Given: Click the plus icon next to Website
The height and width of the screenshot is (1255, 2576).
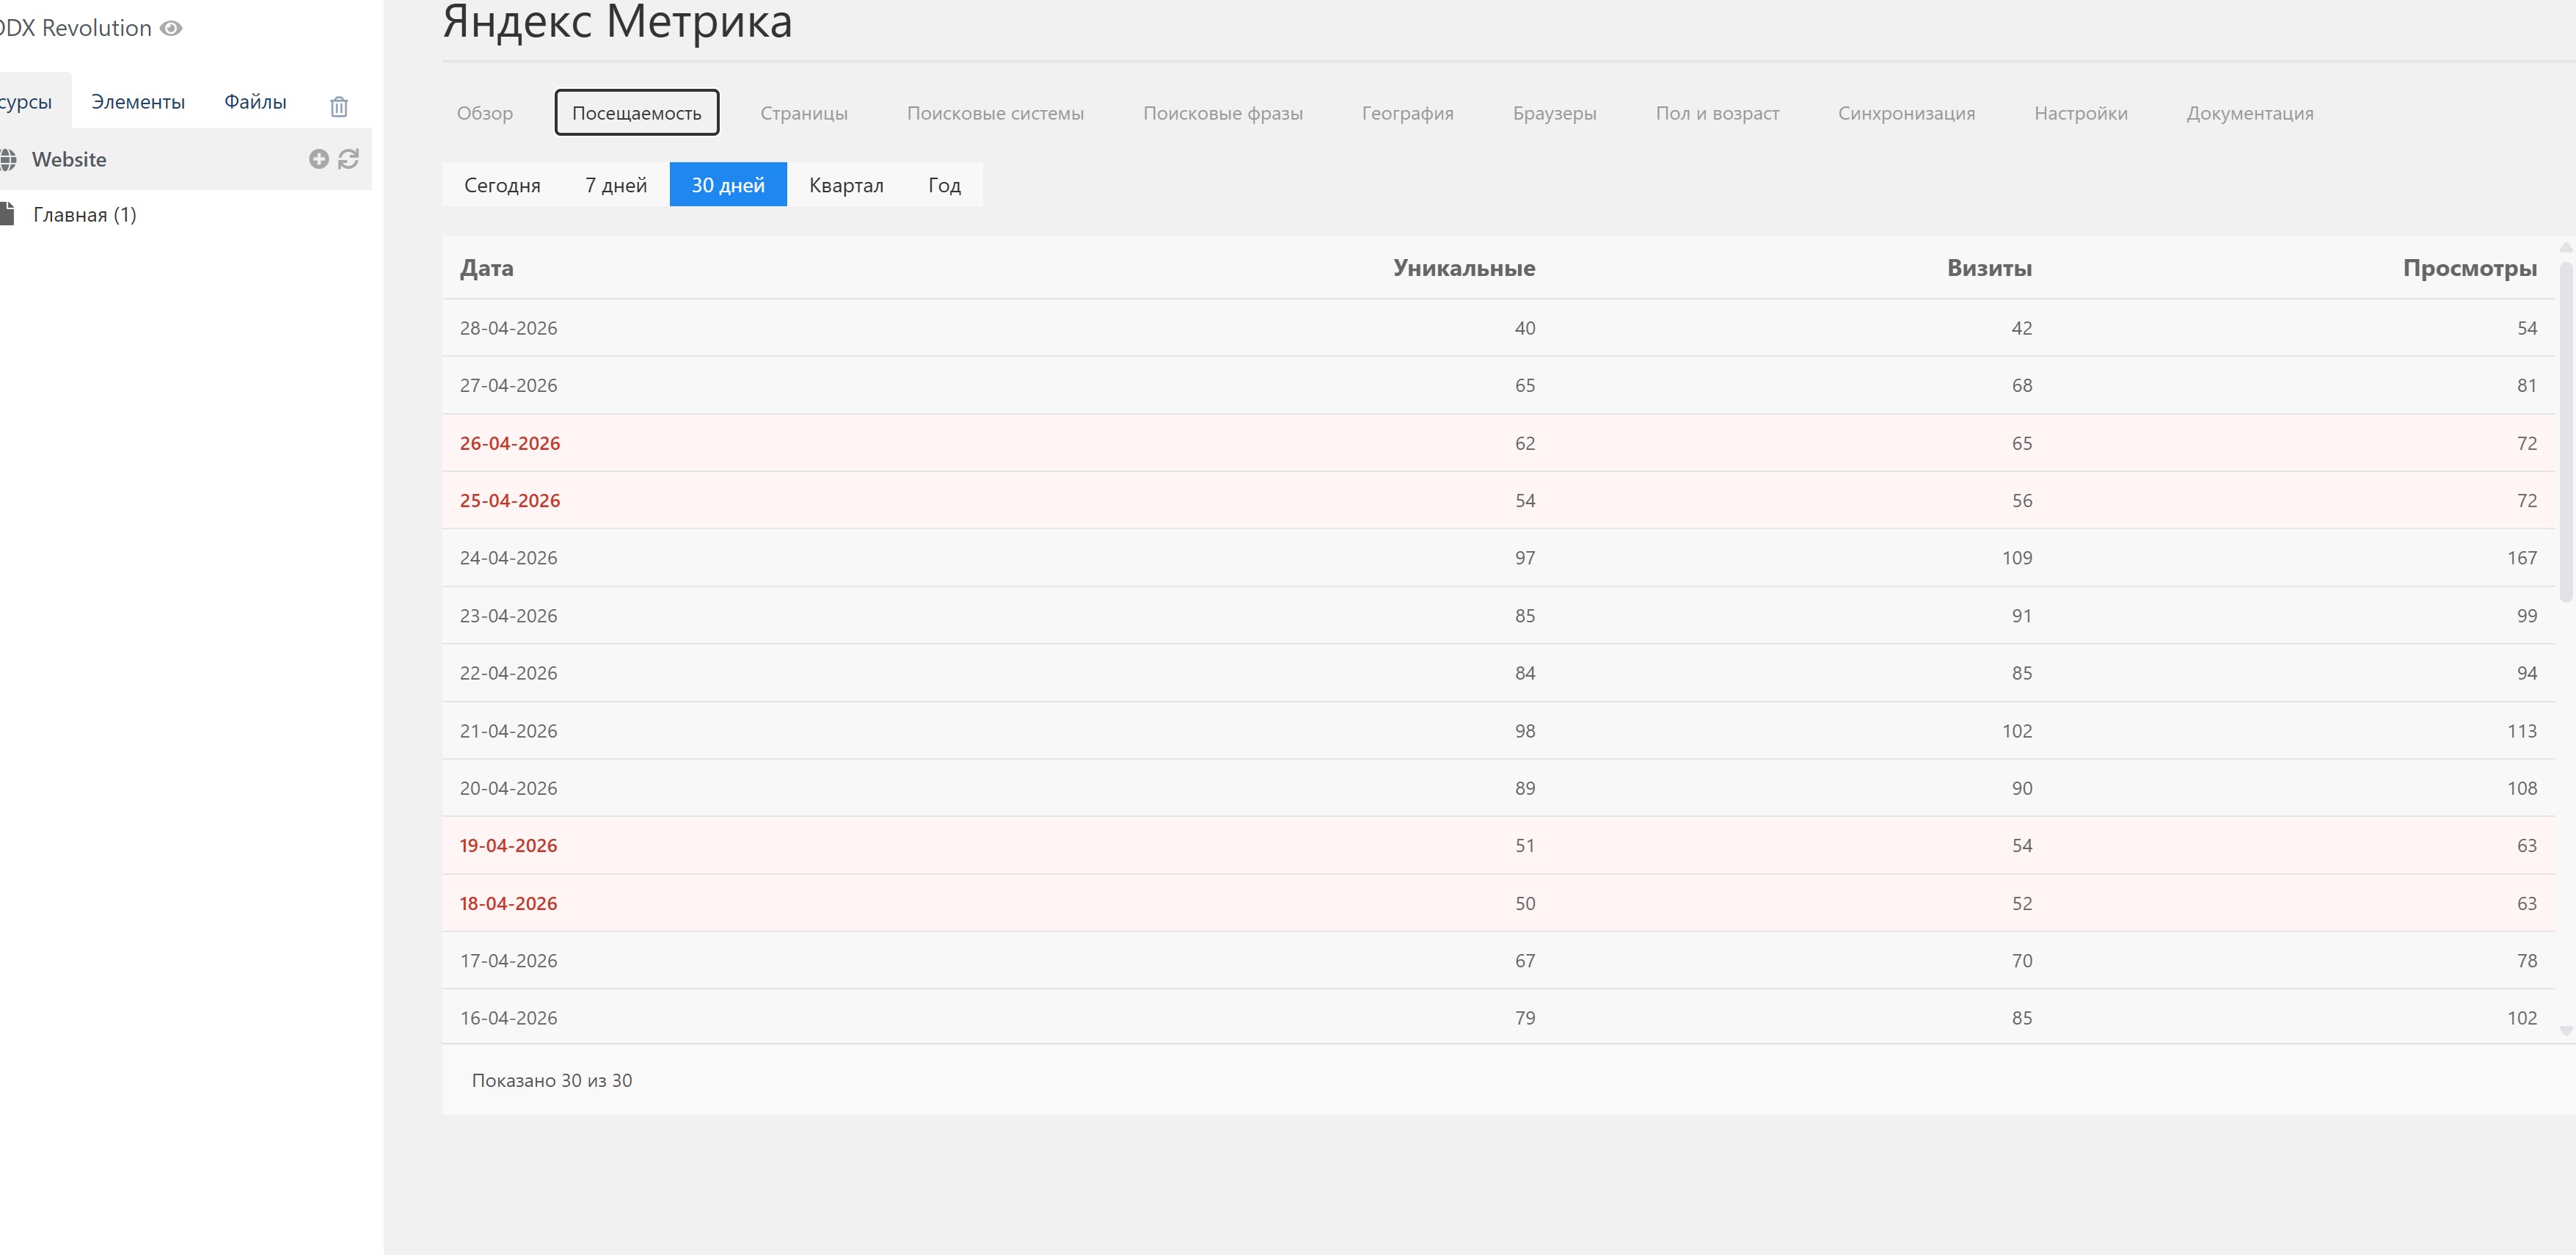Looking at the screenshot, I should coord(318,159).
